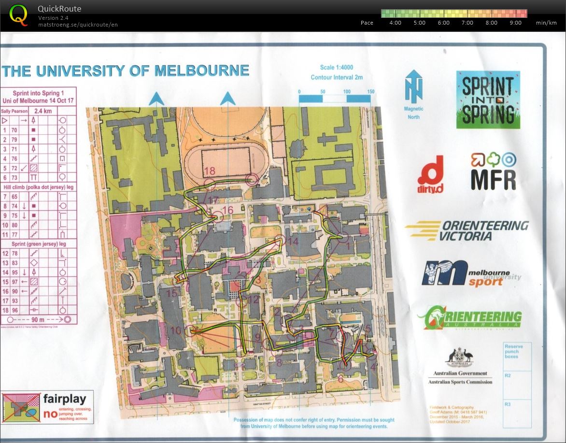The image size is (566, 443).
Task: Click the MFR logo
Action: pyautogui.click(x=493, y=172)
